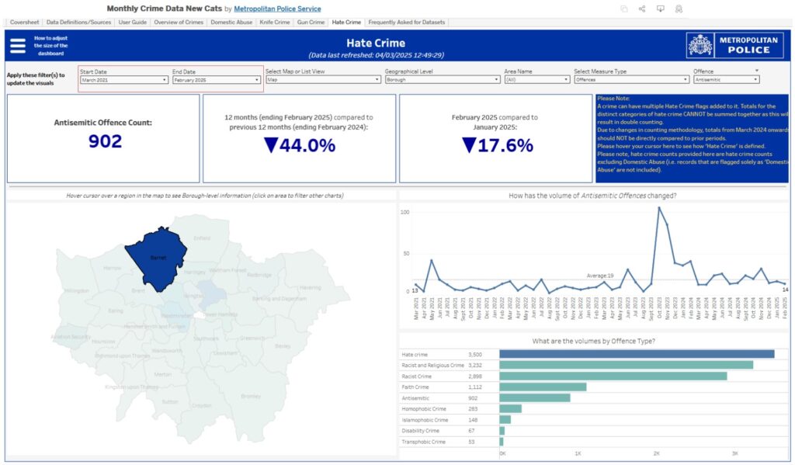Click 'How to adjust the size' help text
The height and width of the screenshot is (465, 795).
(x=50, y=46)
